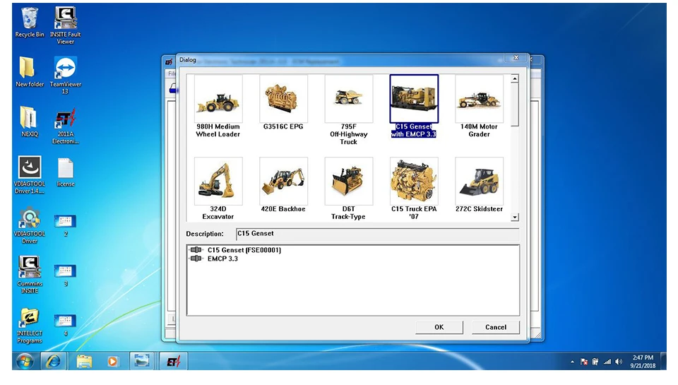Click the ECM icon beside C15 Genset (FSE00001)
Screen dimensions: 678x385
tap(196, 249)
